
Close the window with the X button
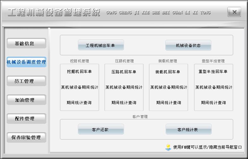tap(234, 12)
